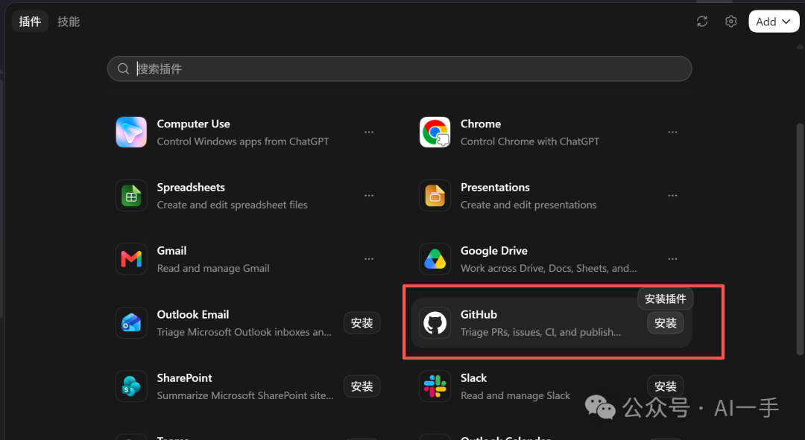
Task: Click 'Create and edit spreadsheet files' text
Action: pyautogui.click(x=232, y=205)
